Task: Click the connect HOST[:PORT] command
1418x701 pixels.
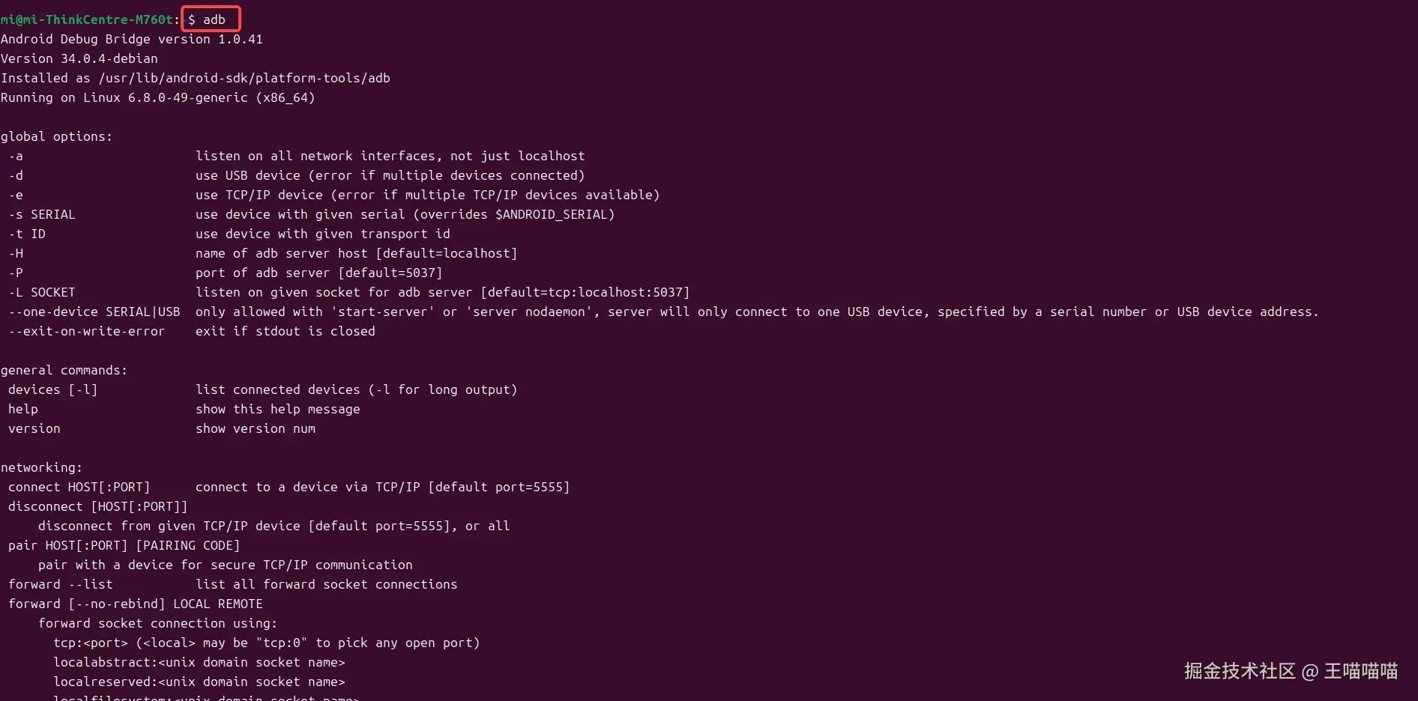Action: [79, 487]
